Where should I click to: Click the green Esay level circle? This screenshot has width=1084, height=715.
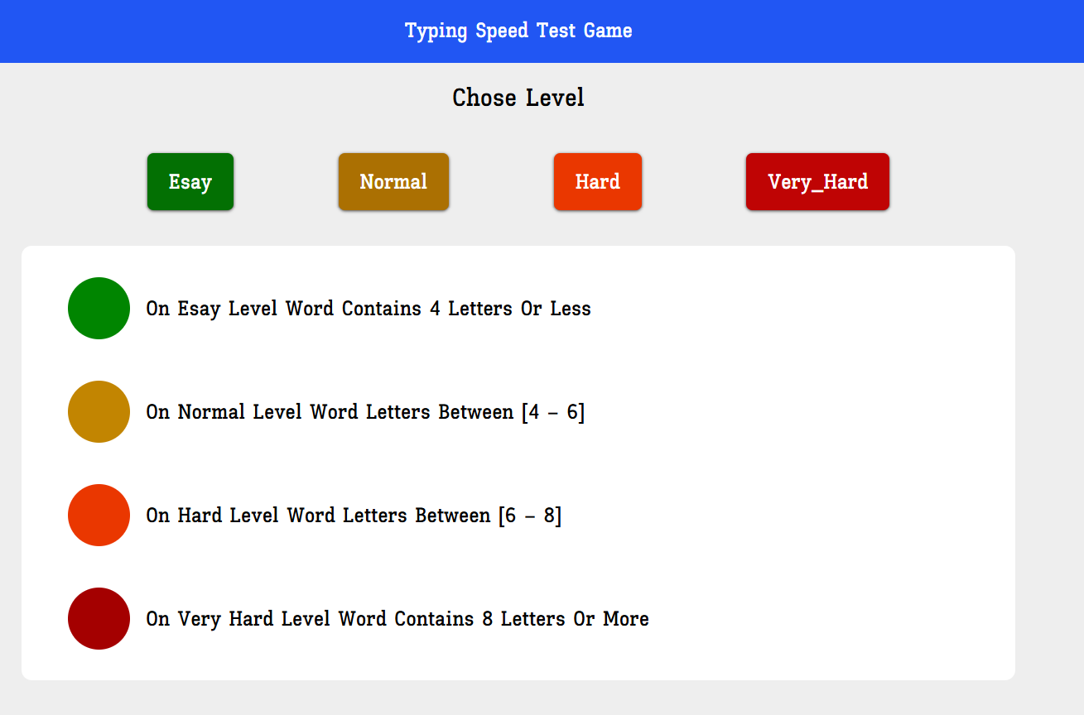tap(99, 308)
